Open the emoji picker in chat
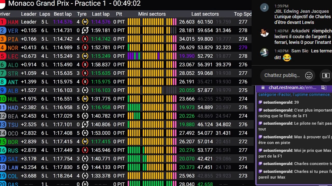 309,75
